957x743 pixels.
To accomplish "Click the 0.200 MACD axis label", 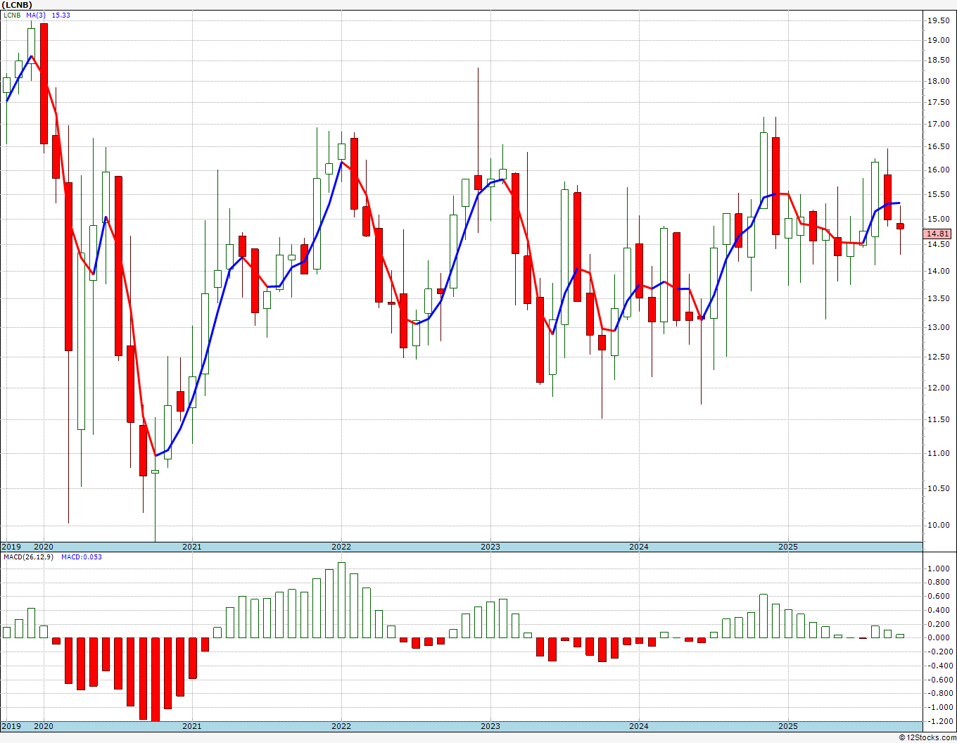I will (939, 624).
